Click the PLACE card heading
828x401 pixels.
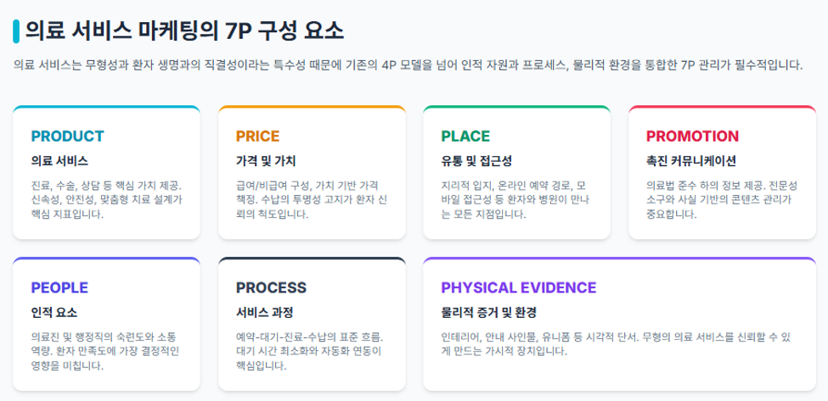click(x=465, y=136)
